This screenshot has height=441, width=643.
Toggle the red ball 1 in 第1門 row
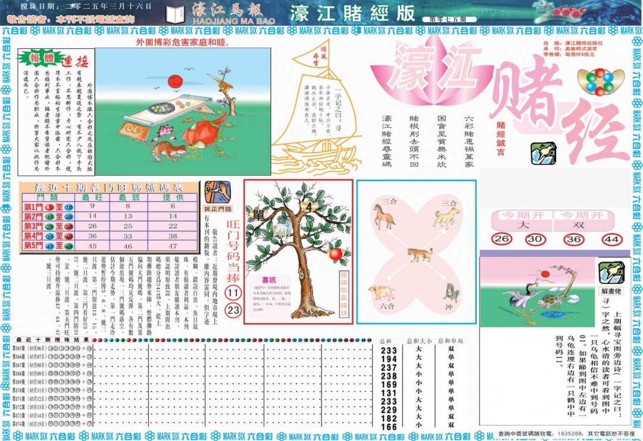[x=49, y=207]
